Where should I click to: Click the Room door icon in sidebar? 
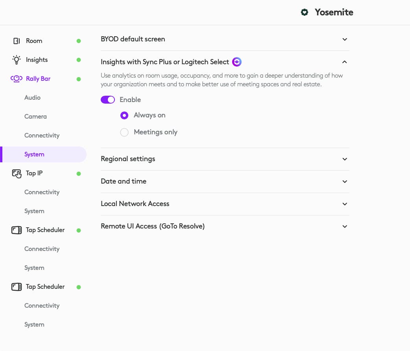tap(17, 41)
